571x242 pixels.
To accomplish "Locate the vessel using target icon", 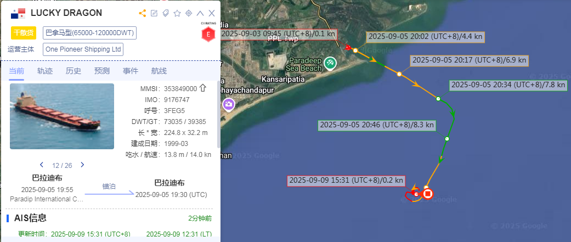I will [x=189, y=14].
